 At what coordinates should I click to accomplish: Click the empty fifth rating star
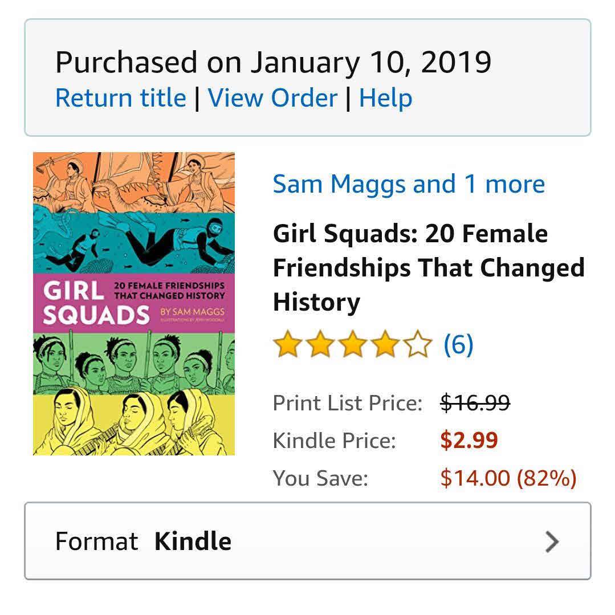(x=417, y=345)
